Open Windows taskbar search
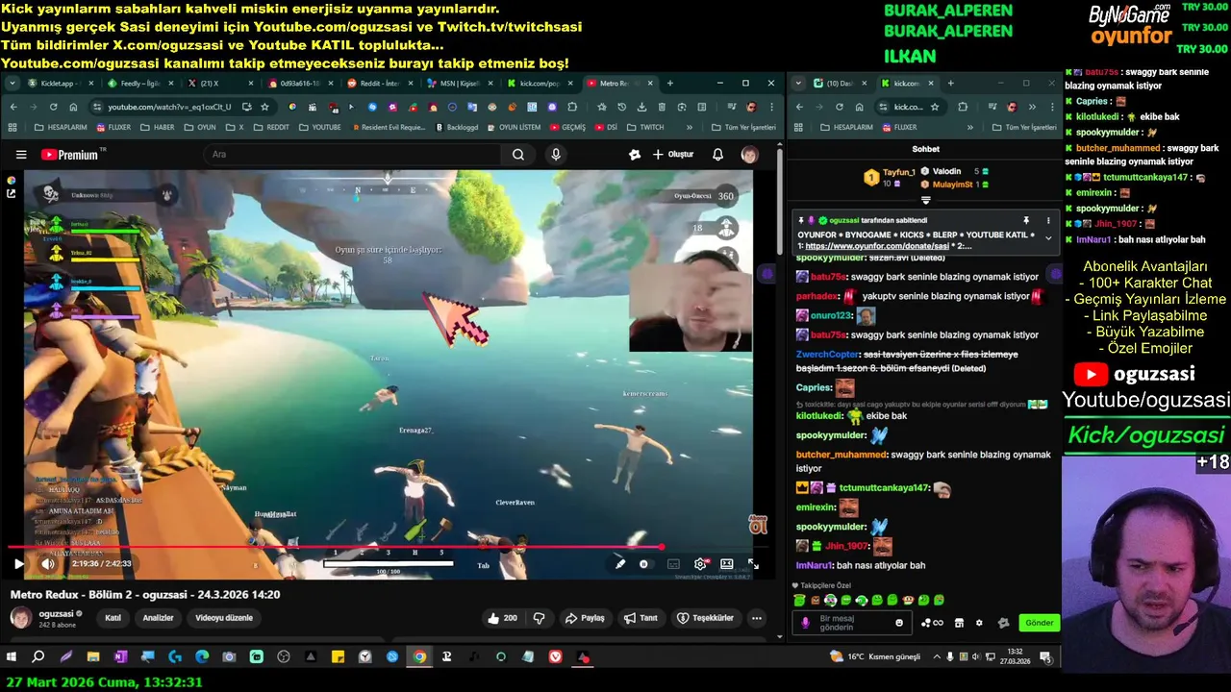The width and height of the screenshot is (1231, 692). 38,657
